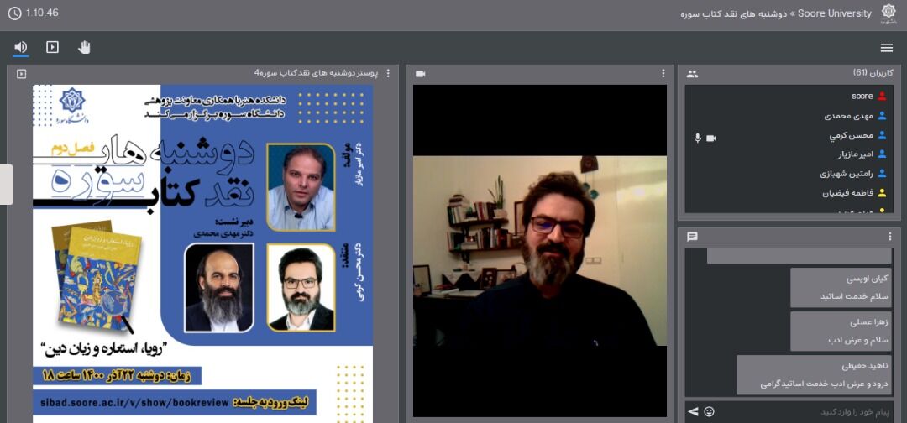Open chat panel three-dot options menu
Screen dimensions: 907x423
pos(890,237)
